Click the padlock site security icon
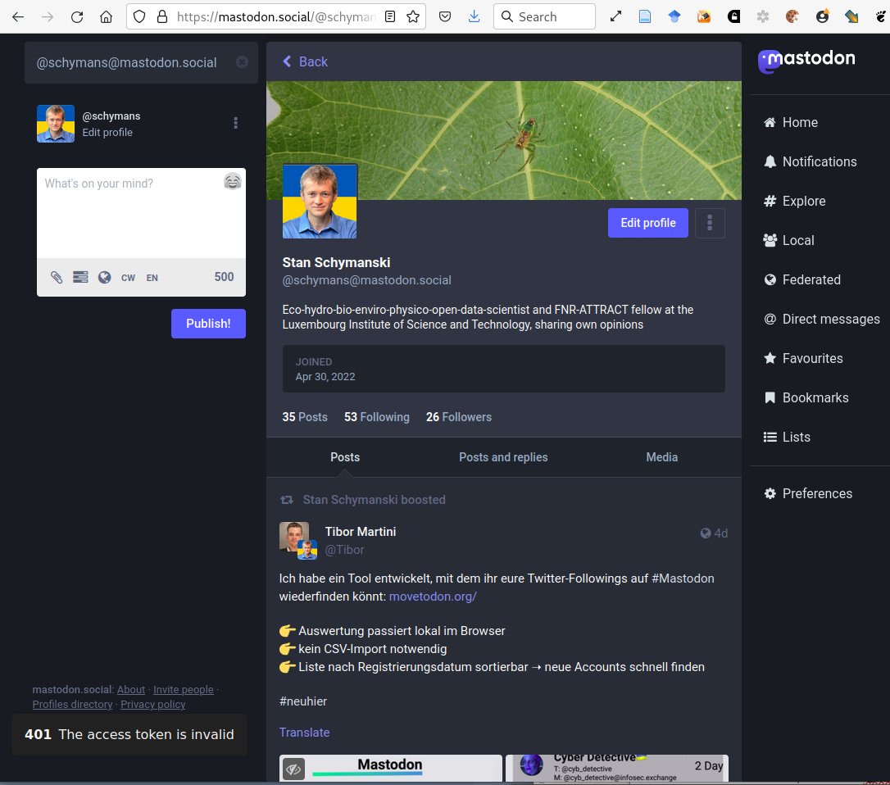 [162, 17]
